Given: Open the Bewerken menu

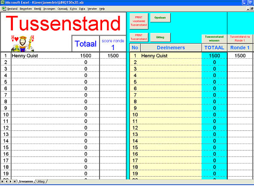Looking at the screenshot, I should pos(26,9).
